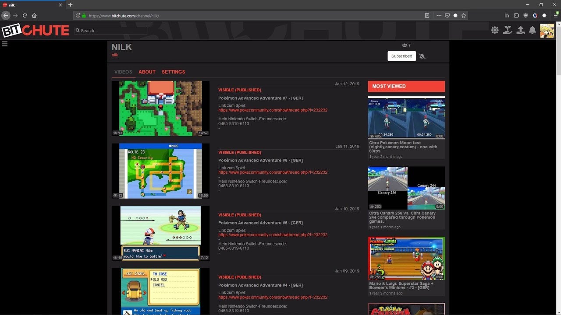Click the browser forward arrow
The height and width of the screenshot is (315, 561).
pyautogui.click(x=16, y=15)
